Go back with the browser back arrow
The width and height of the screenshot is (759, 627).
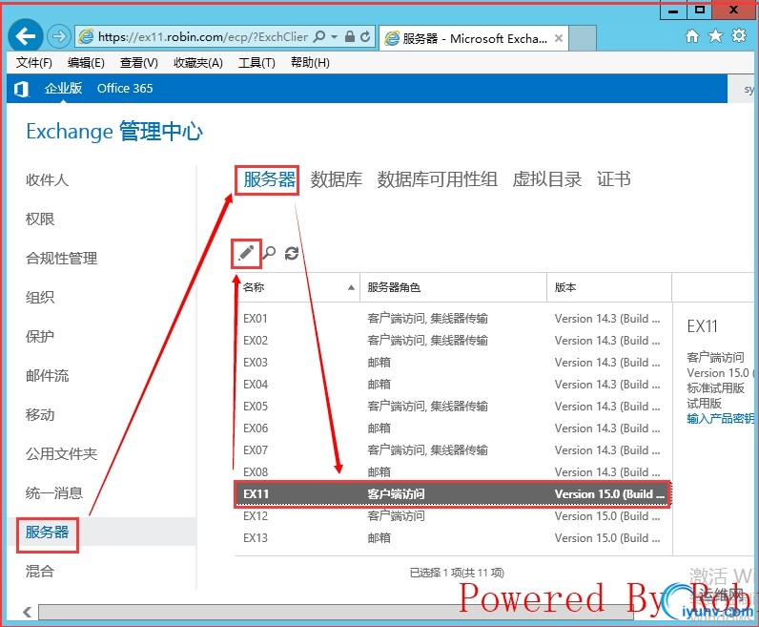tap(25, 35)
